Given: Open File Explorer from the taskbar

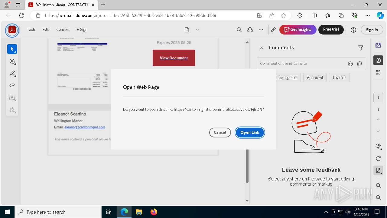Looking at the screenshot, I should click(x=139, y=212).
